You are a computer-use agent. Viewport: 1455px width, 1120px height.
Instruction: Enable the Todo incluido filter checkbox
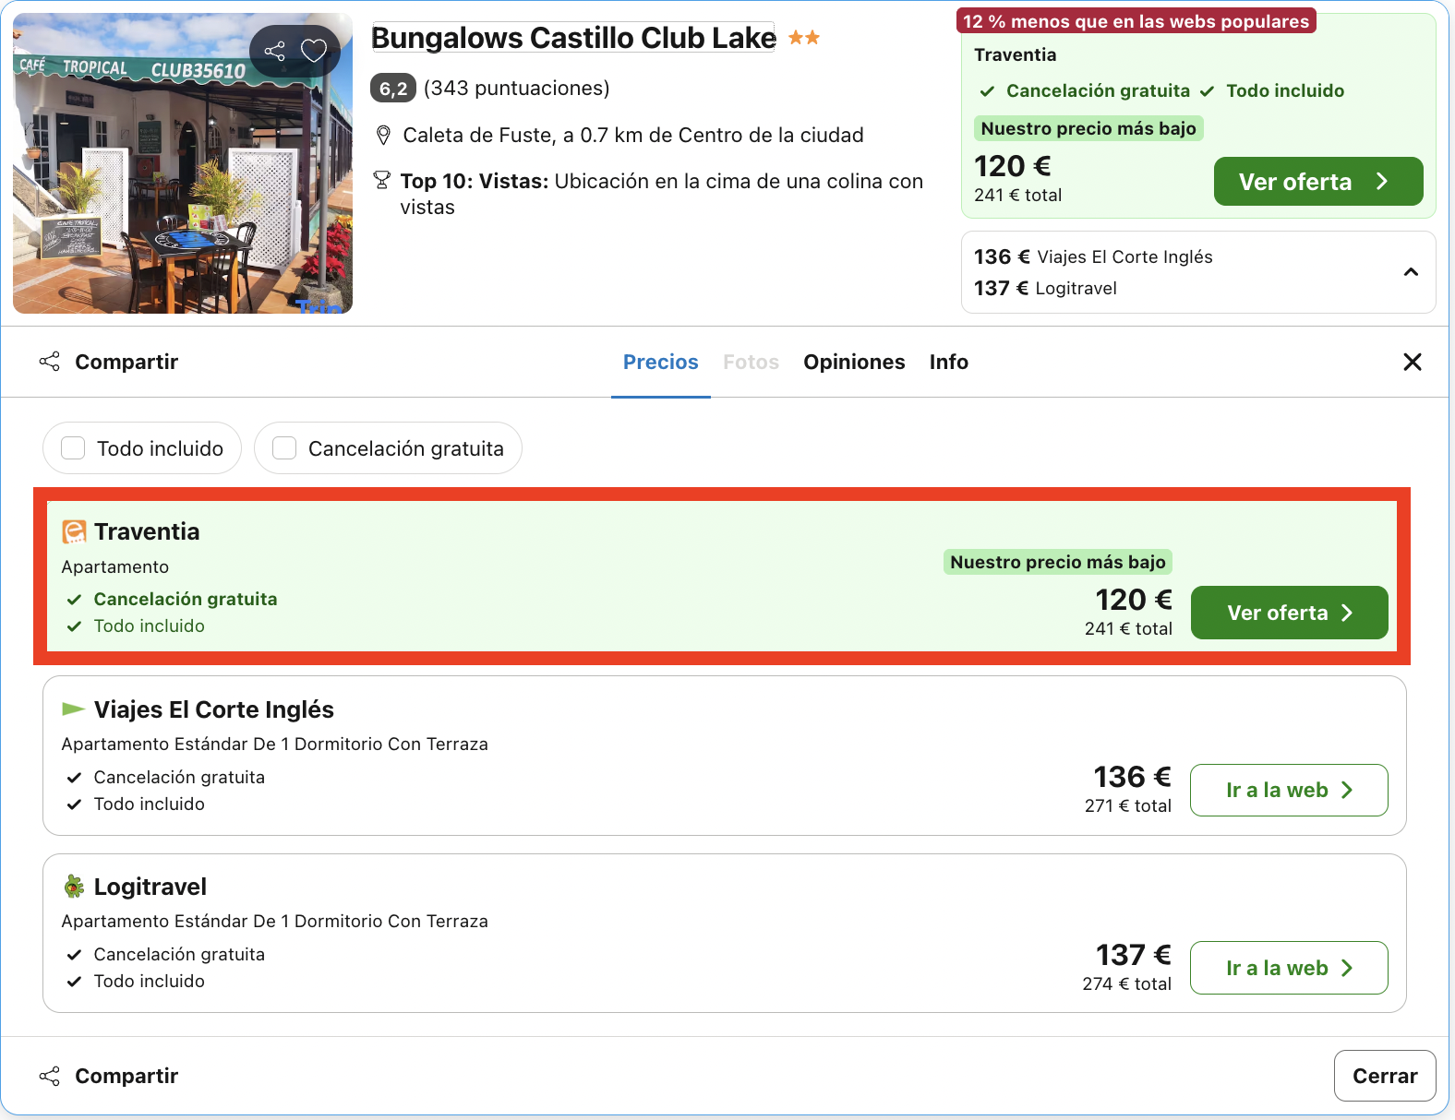(x=73, y=448)
